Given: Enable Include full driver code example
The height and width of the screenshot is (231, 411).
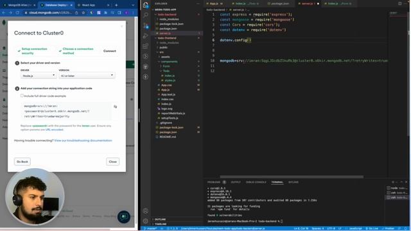Looking at the screenshot, I should [22, 96].
